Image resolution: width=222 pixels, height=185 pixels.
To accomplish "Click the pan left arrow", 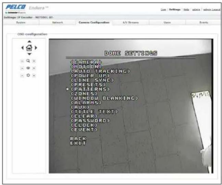I will pos(23,48).
